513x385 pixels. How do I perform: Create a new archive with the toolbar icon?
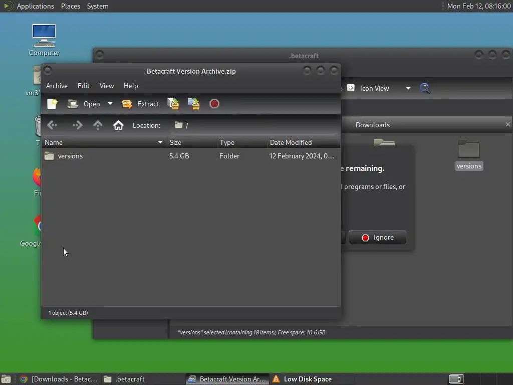point(52,104)
